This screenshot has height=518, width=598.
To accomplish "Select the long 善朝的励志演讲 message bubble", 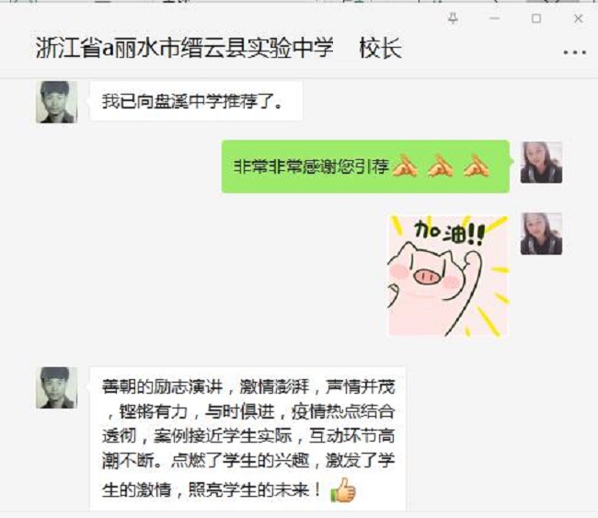I will point(247,439).
